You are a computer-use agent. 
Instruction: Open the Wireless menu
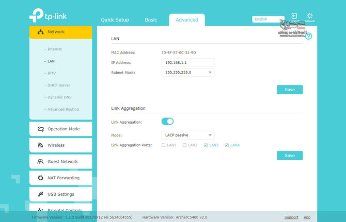point(61,145)
